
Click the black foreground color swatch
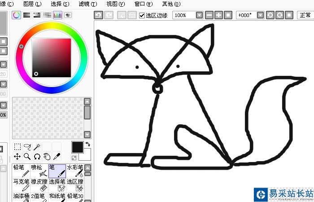(x=77, y=147)
